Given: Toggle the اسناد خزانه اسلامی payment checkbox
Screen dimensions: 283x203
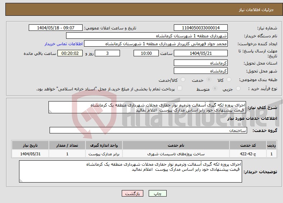Looking at the screenshot, I should coord(180,88).
